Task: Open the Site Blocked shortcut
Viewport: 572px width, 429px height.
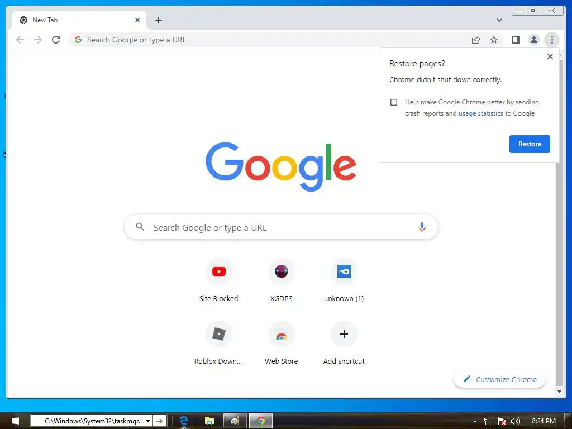Action: [218, 280]
